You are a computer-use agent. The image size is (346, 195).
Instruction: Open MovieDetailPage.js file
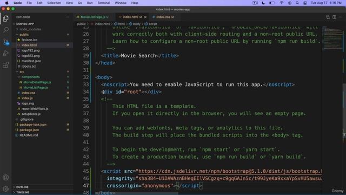click(37, 82)
